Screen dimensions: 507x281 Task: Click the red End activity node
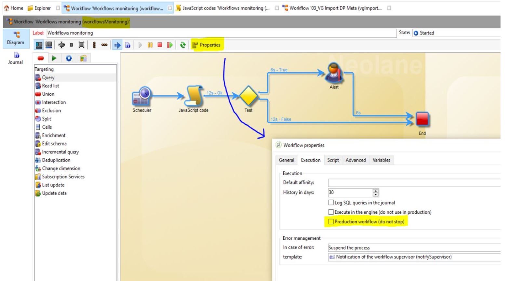point(422,119)
